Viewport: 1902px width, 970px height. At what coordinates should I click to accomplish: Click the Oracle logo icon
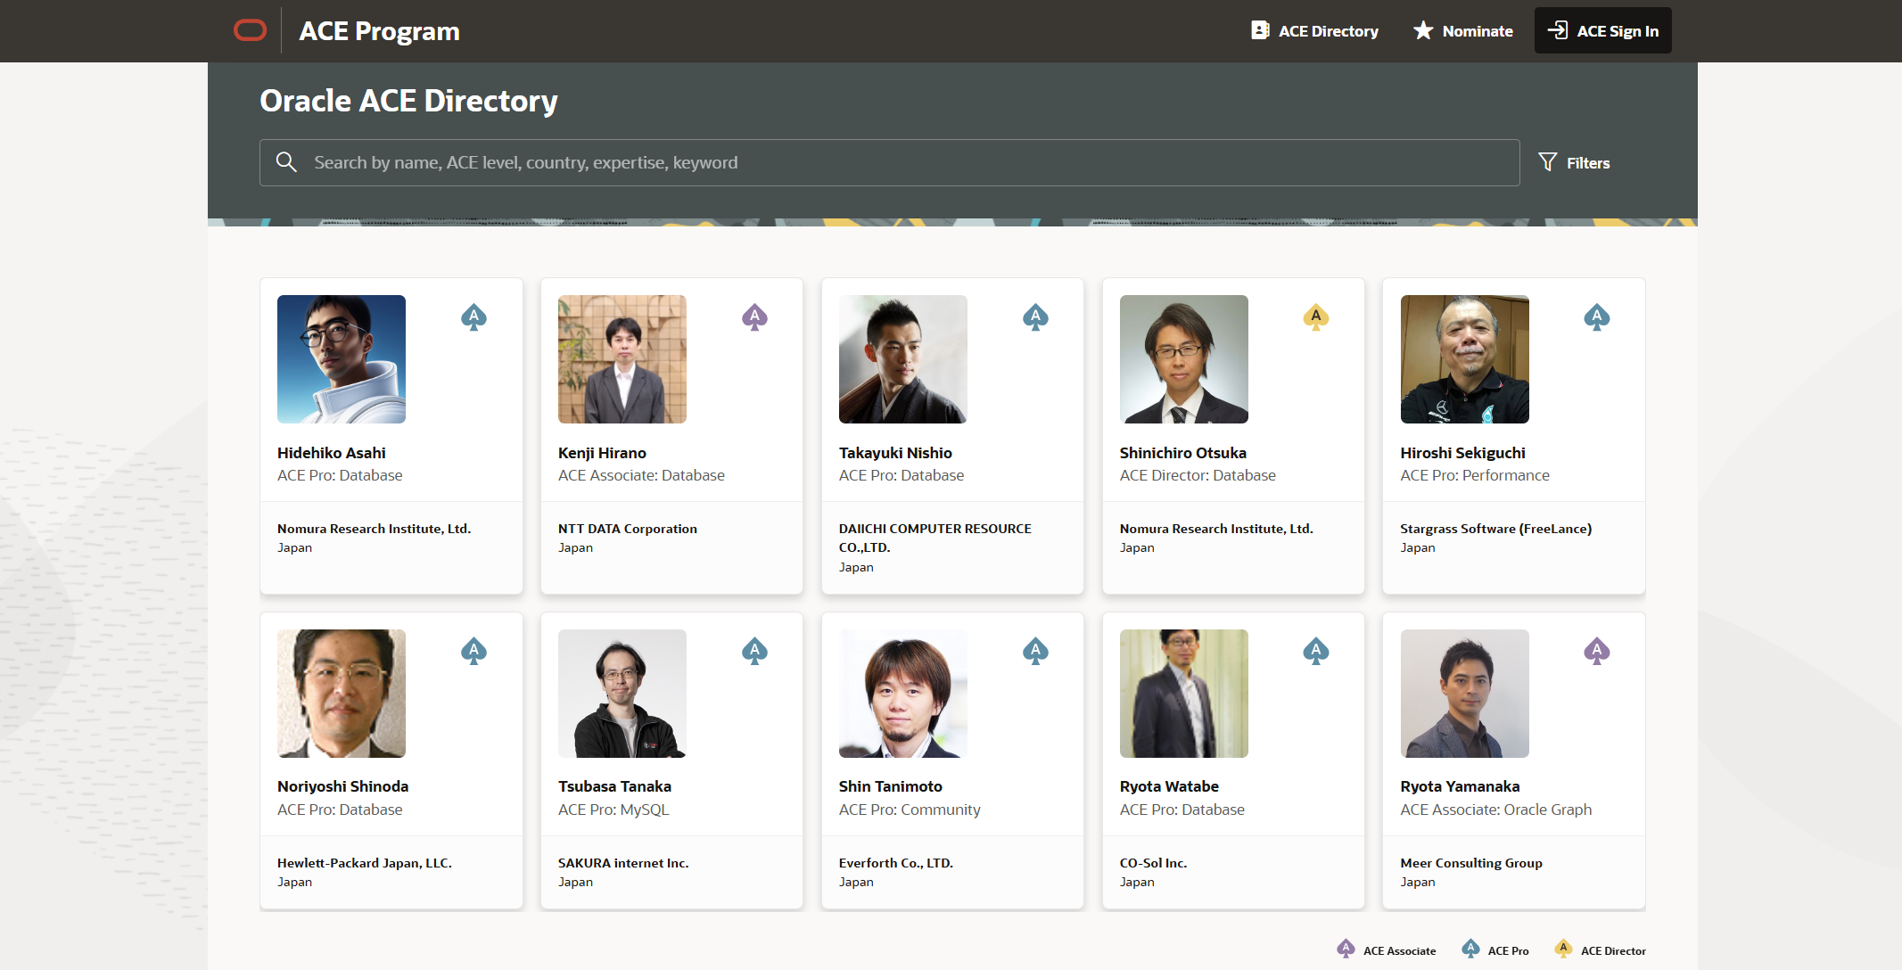[x=250, y=30]
